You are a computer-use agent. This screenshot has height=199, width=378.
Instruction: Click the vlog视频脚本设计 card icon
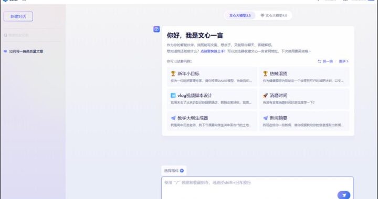pyautogui.click(x=173, y=95)
